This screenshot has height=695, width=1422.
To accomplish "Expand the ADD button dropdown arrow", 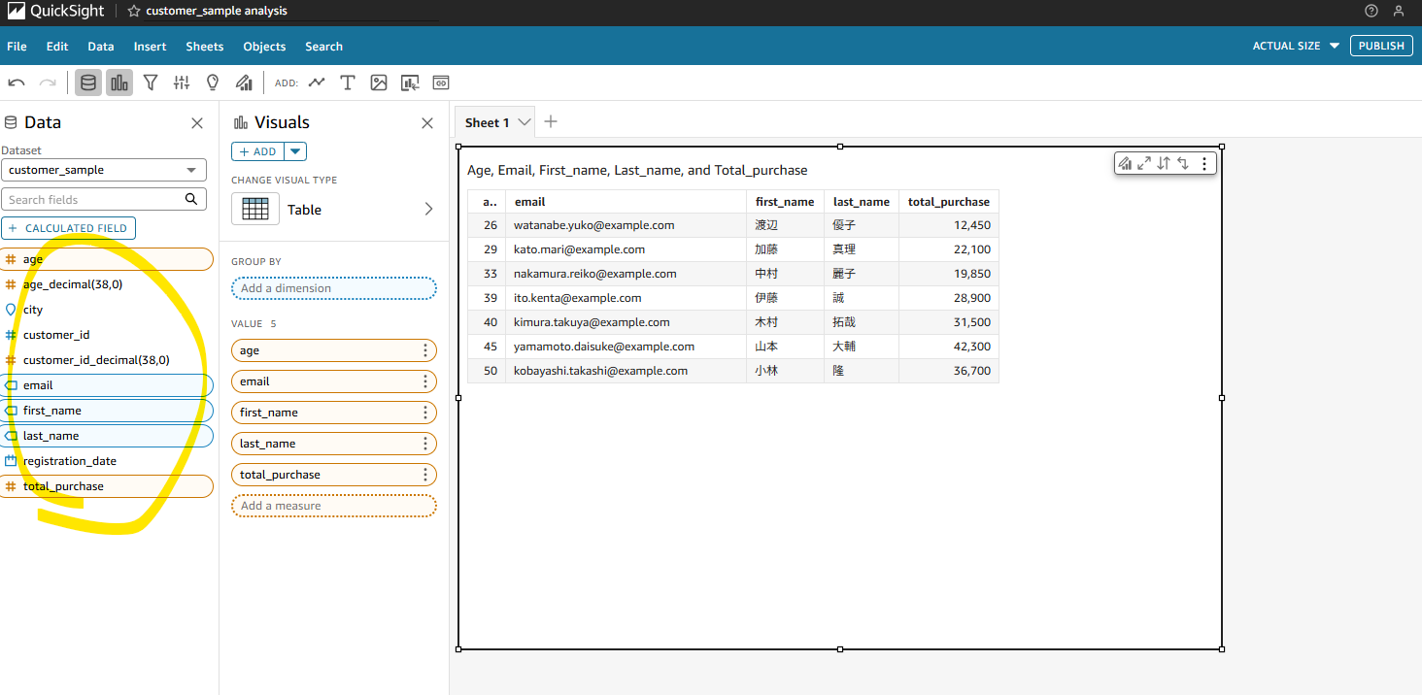I will (x=295, y=151).
